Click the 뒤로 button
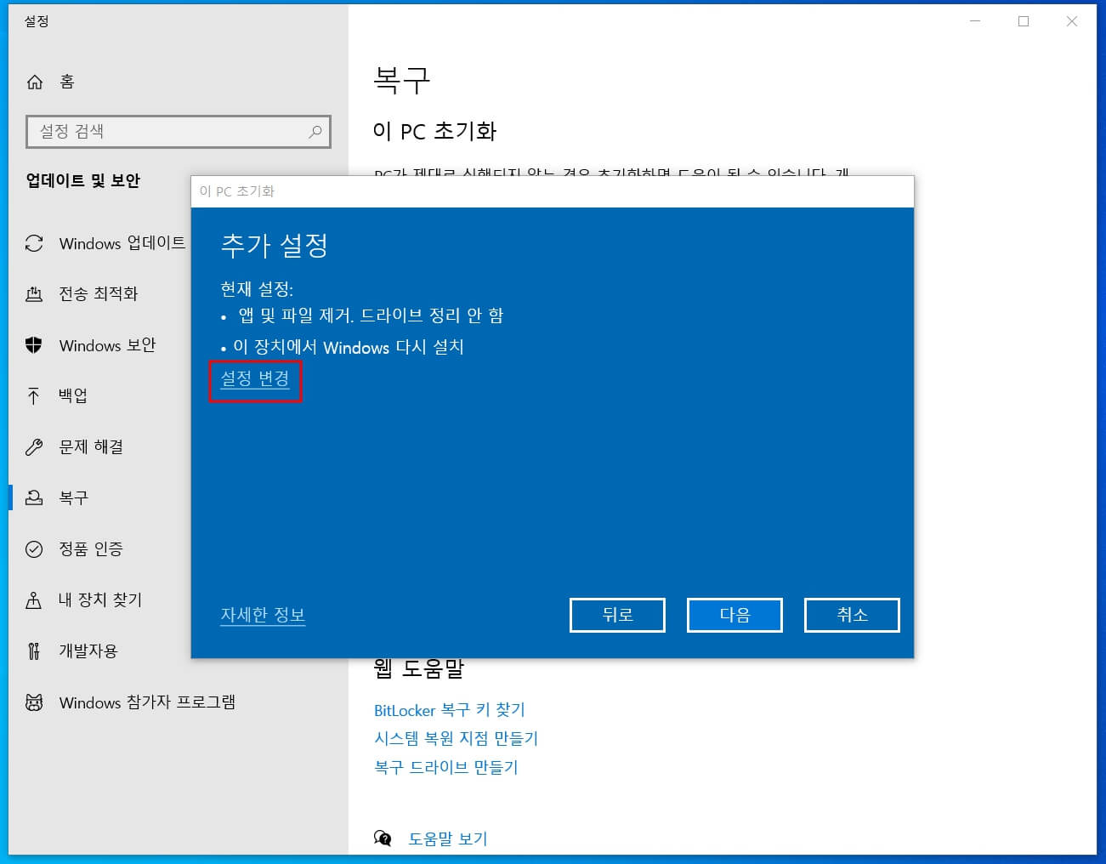The width and height of the screenshot is (1106, 864). point(617,615)
